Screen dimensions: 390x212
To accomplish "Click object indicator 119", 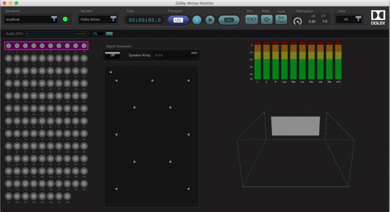I will [76, 184].
